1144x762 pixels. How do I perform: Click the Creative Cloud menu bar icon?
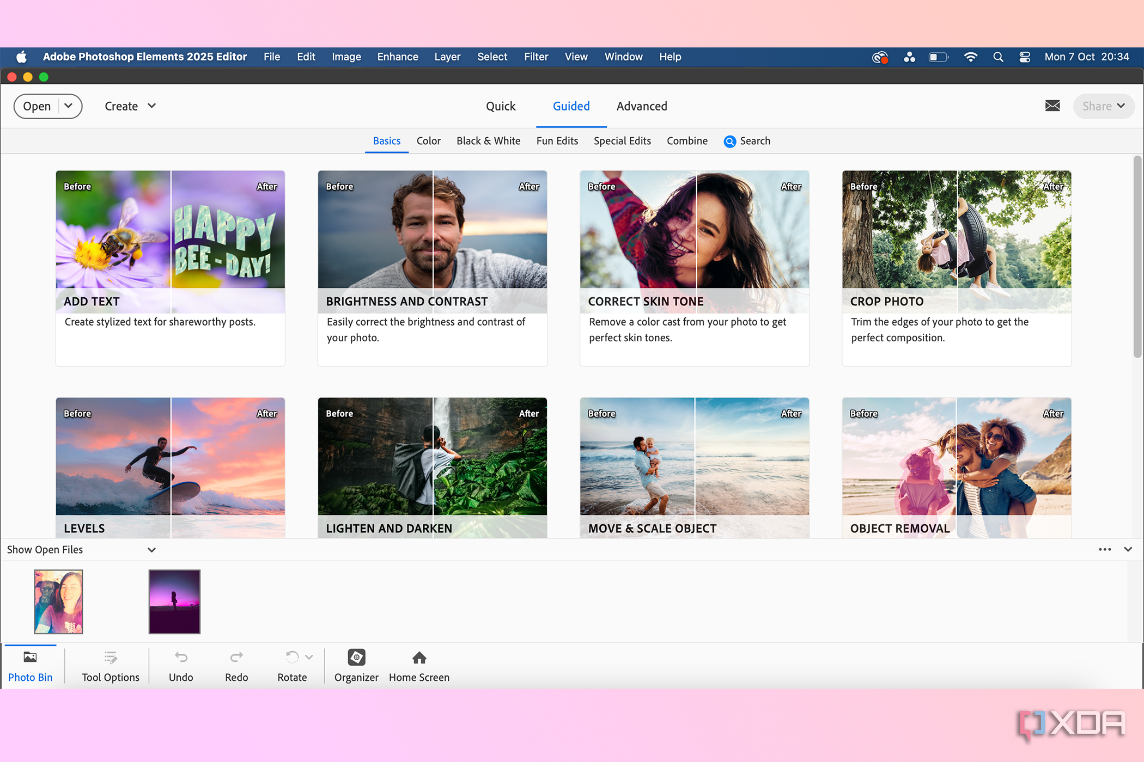click(880, 57)
